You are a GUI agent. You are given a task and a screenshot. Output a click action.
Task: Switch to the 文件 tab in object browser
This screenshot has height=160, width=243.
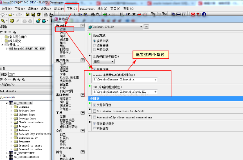tap(12, 75)
